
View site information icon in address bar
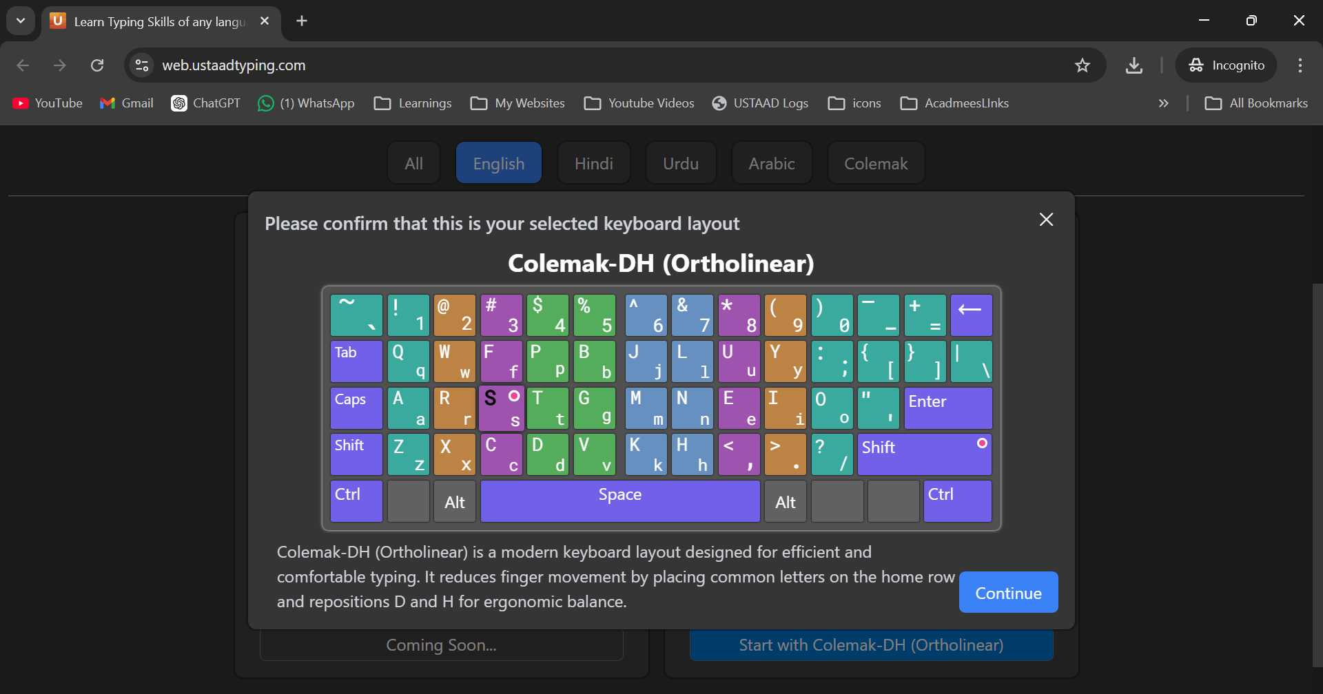tap(142, 65)
